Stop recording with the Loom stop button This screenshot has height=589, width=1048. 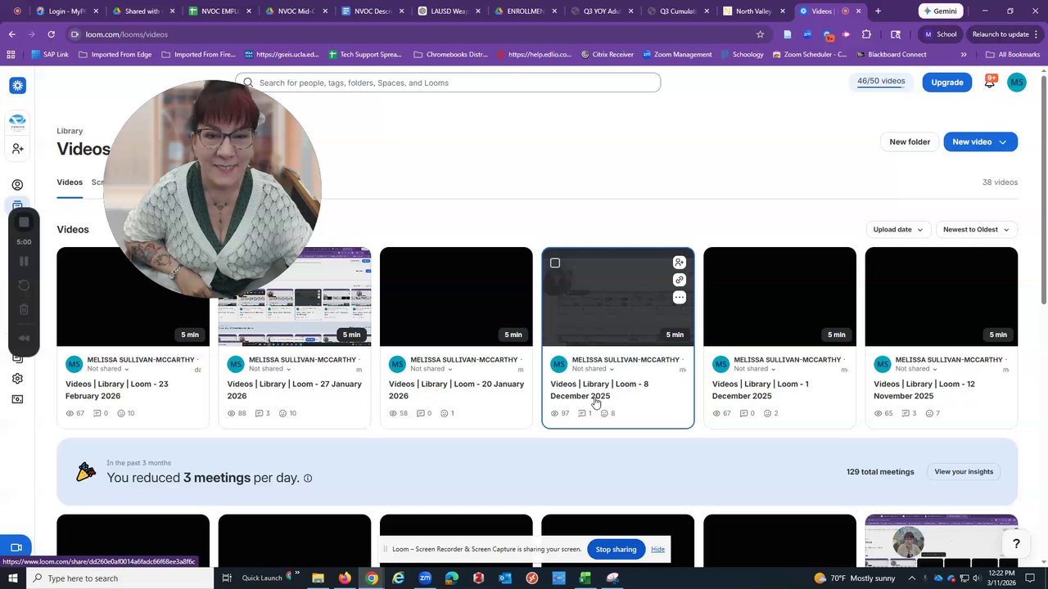(x=24, y=223)
